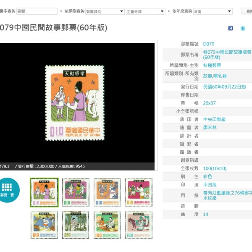Click the perforation value 14
Viewport: 252px width, 252px height.
point(205,214)
